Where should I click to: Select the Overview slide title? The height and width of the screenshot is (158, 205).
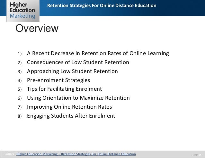click(37, 28)
